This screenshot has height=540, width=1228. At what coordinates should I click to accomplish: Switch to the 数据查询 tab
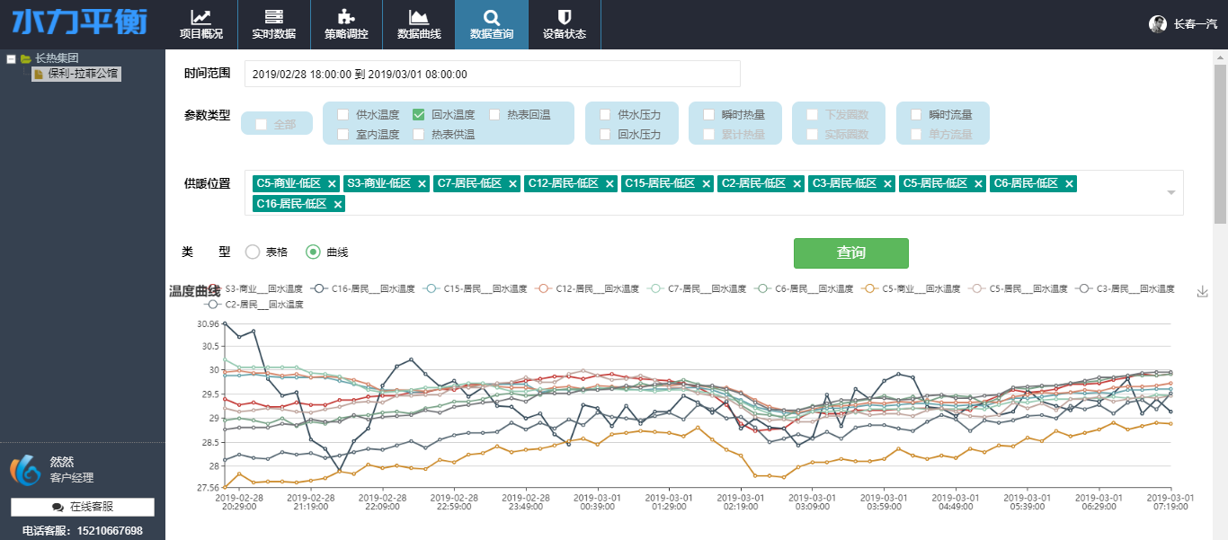tap(491, 24)
